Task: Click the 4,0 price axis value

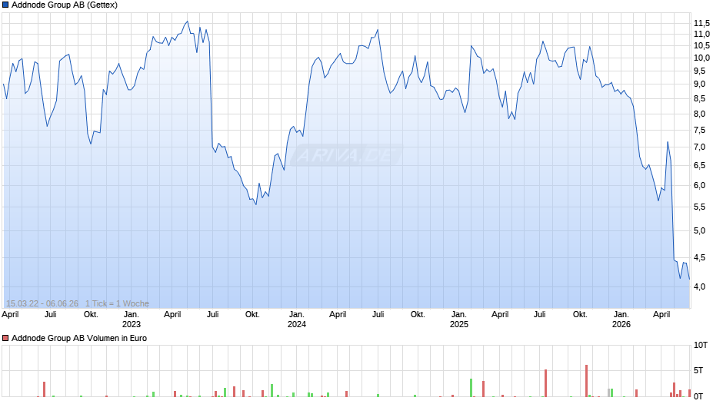Action: pyautogui.click(x=699, y=286)
